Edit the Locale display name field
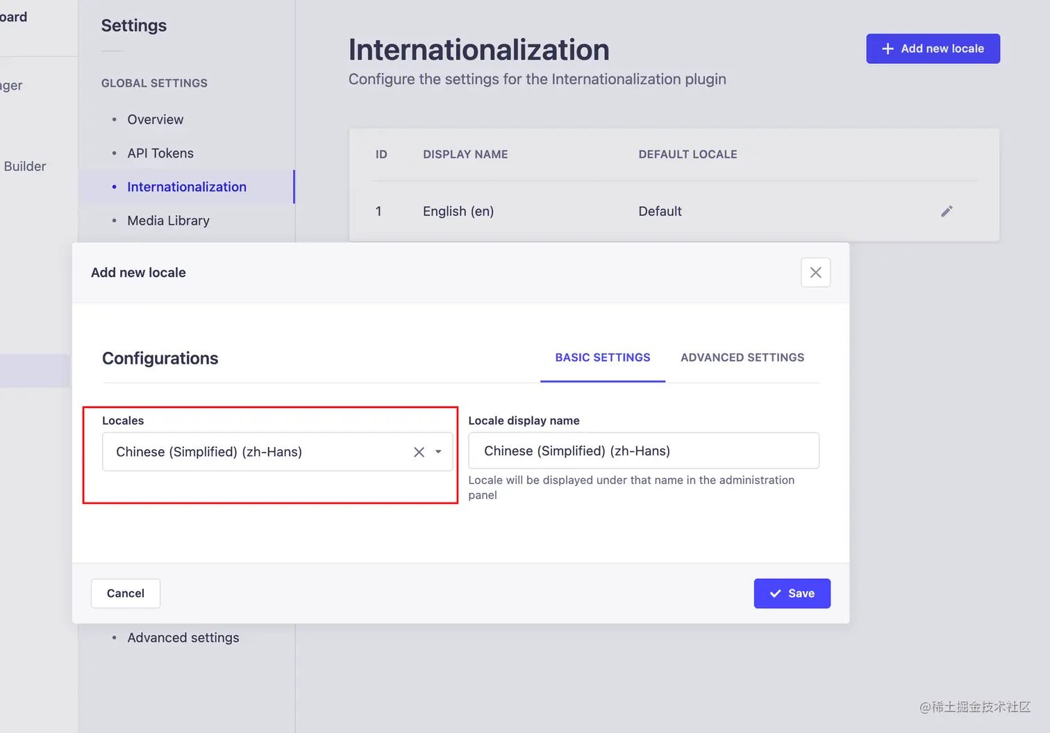The image size is (1050, 733). pyautogui.click(x=643, y=451)
